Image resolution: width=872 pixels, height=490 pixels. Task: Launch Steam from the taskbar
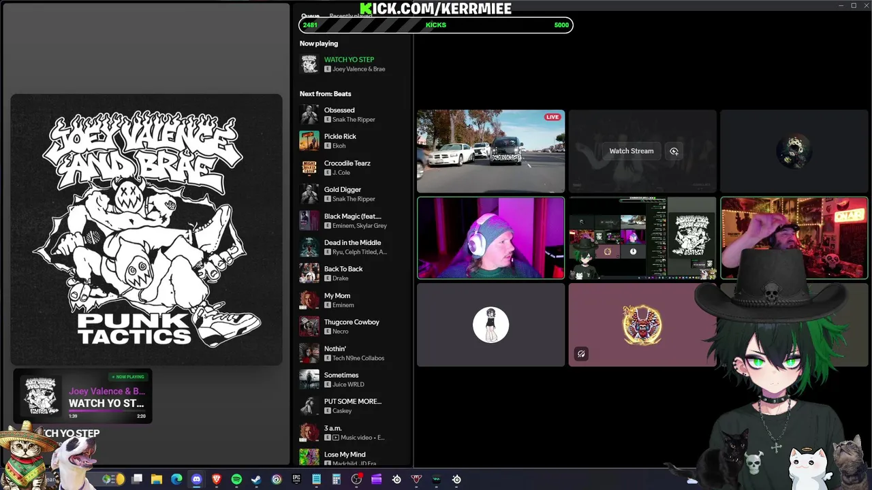tap(256, 479)
